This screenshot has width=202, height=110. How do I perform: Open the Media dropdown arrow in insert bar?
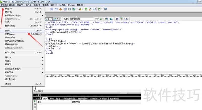pos(83,9)
